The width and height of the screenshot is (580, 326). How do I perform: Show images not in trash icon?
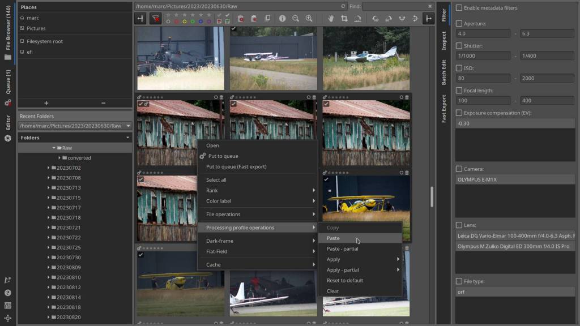pos(254,19)
